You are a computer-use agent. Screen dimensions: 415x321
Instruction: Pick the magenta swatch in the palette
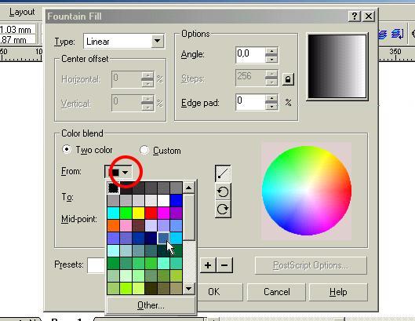click(x=163, y=213)
